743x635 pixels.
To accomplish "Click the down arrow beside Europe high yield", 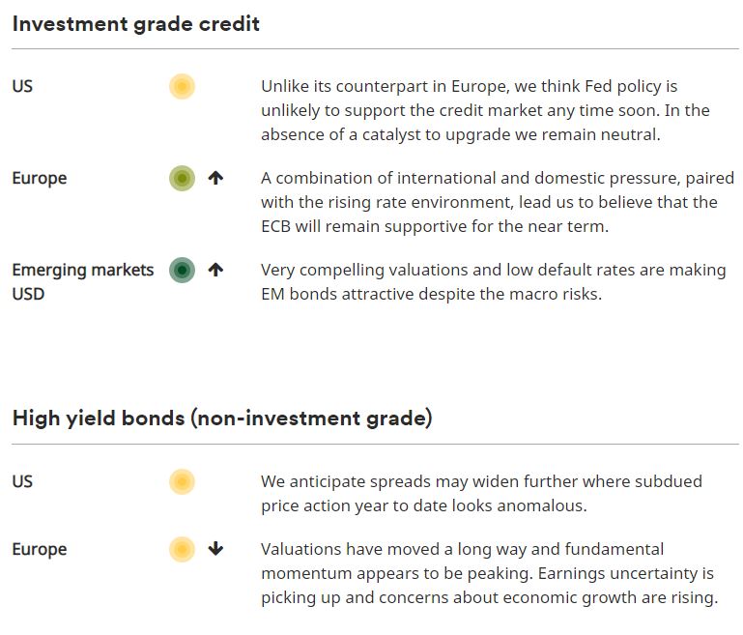I will pyautogui.click(x=215, y=550).
